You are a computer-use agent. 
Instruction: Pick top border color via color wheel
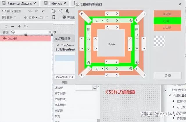point(131,21)
